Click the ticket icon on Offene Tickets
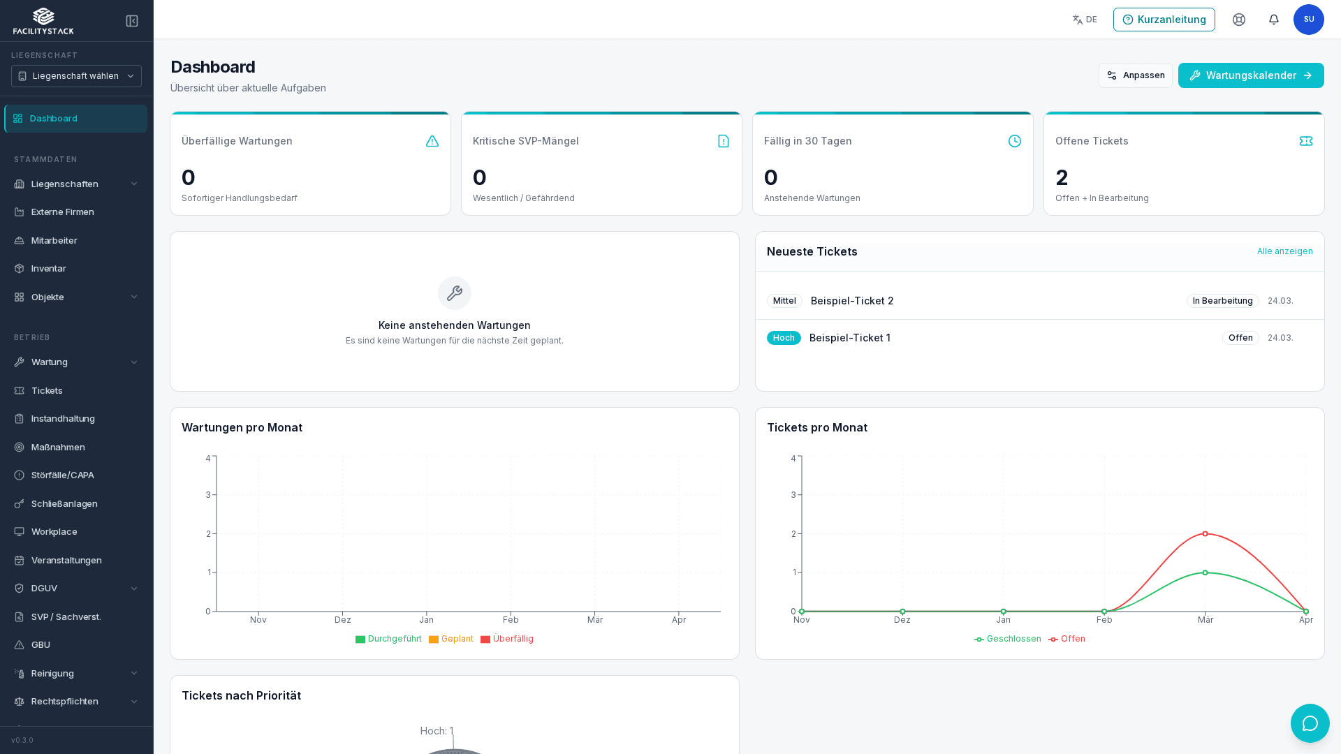1341x754 pixels. (1306, 141)
